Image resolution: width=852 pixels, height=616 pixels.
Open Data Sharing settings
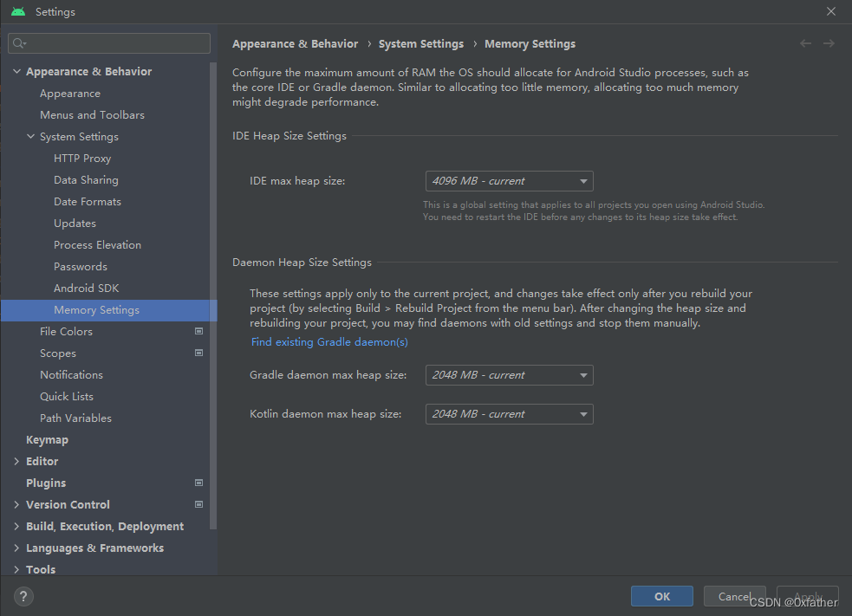click(86, 180)
